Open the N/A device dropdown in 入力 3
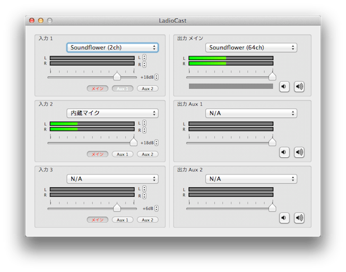The height and width of the screenshot is (272, 346). point(112,179)
